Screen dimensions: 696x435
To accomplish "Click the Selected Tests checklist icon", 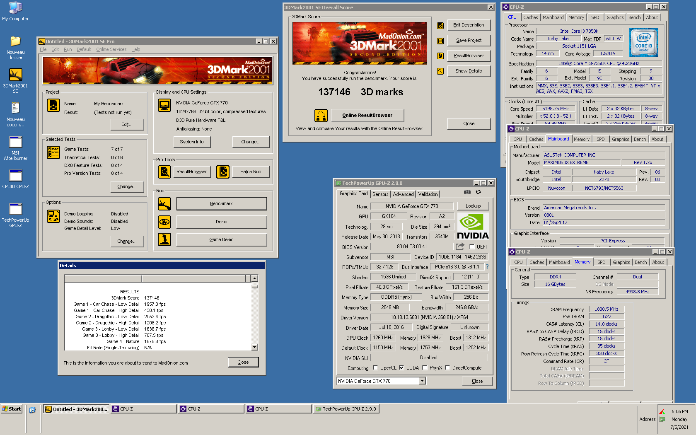I will [53, 152].
